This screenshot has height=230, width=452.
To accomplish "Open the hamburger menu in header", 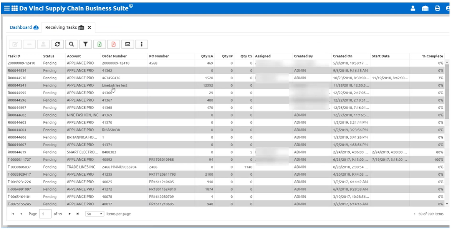I will (7, 8).
